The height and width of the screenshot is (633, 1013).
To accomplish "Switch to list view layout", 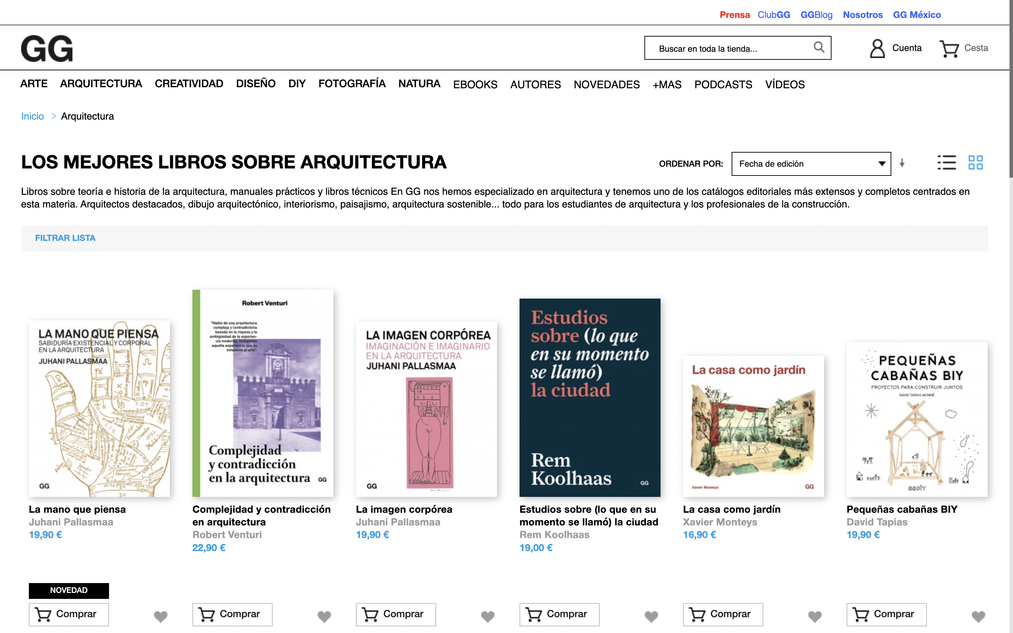I will pyautogui.click(x=946, y=162).
